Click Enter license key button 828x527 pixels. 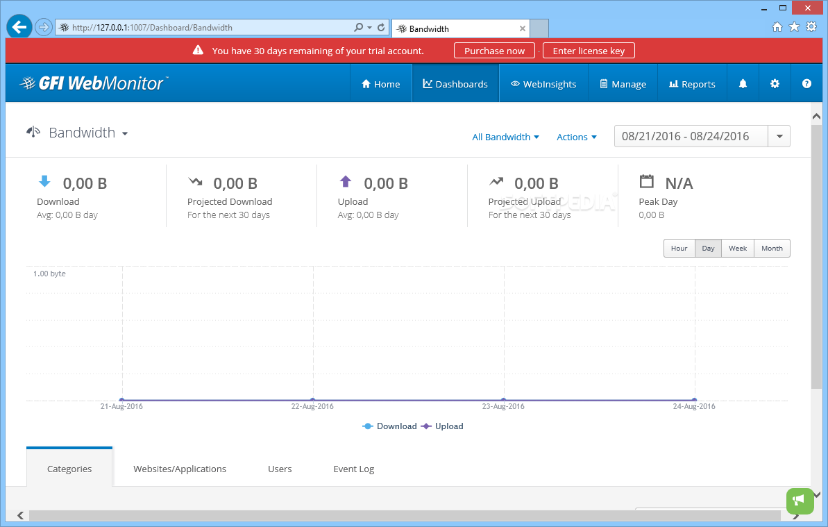[589, 51]
